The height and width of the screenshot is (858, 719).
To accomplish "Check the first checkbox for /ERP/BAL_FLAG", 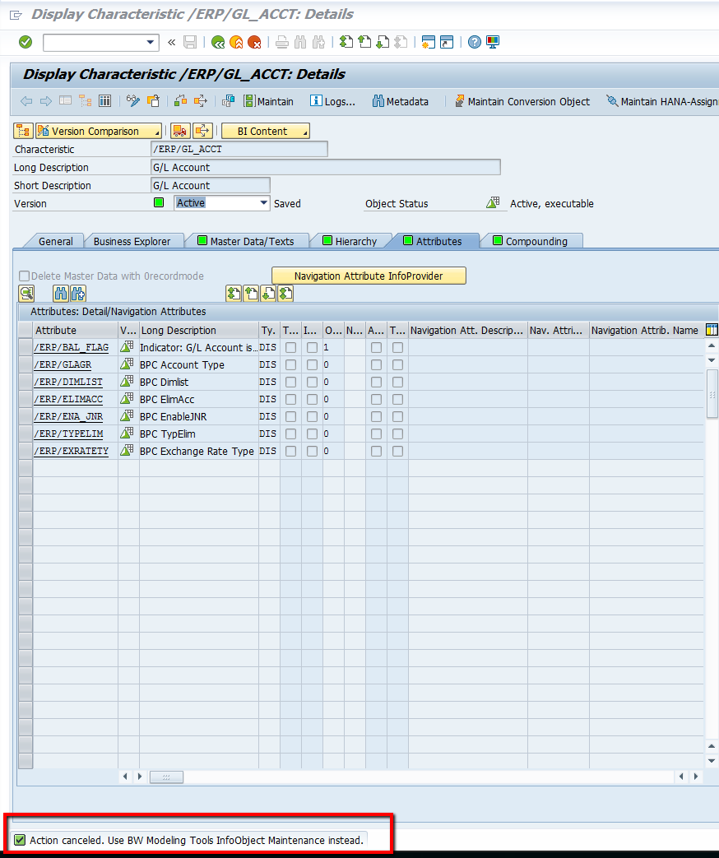I will 290,347.
